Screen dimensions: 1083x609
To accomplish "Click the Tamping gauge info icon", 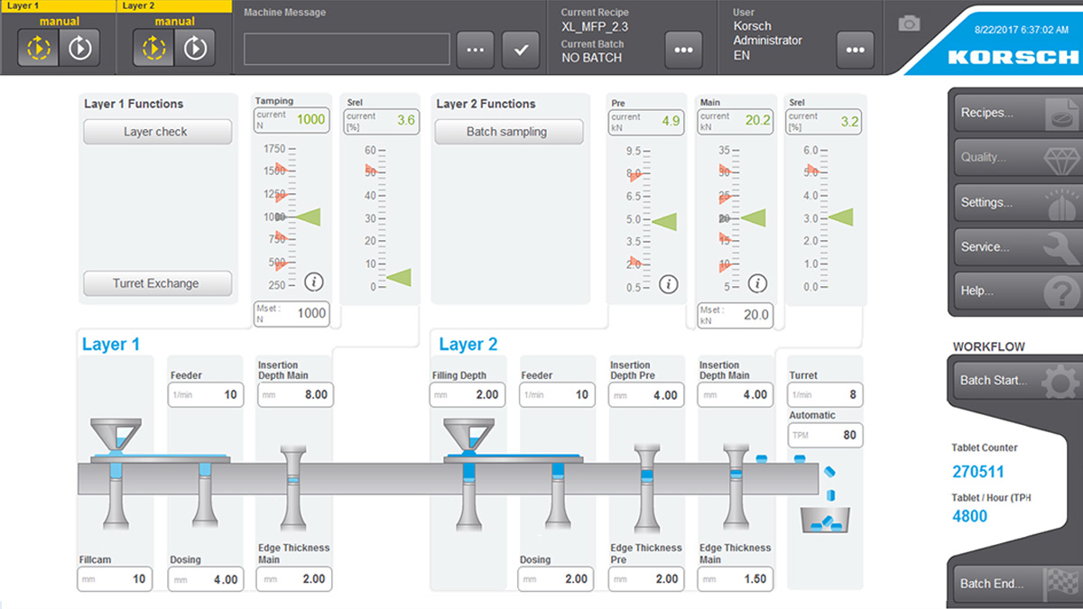I will pyautogui.click(x=314, y=281).
